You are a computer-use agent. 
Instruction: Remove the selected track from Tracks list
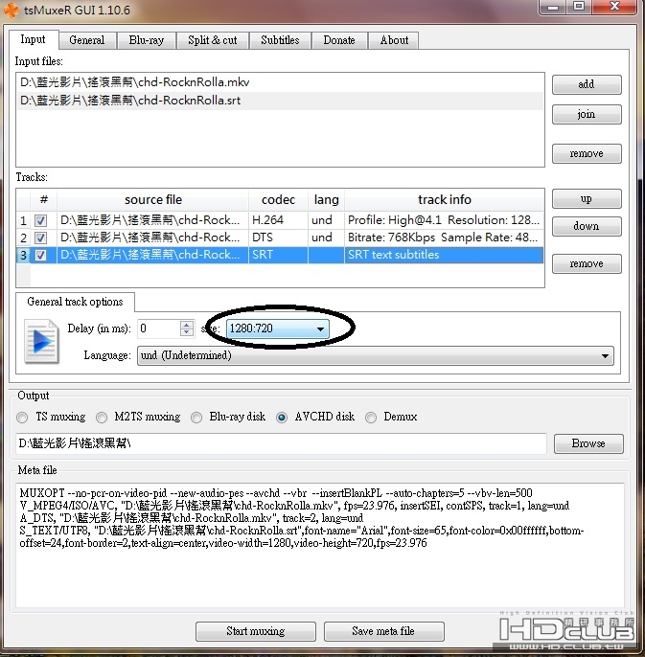click(587, 264)
